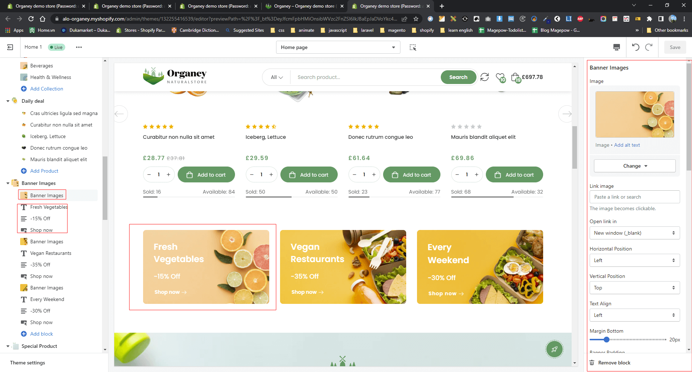The width and height of the screenshot is (692, 372).
Task: Click the exit editor icon
Action: click(x=10, y=47)
